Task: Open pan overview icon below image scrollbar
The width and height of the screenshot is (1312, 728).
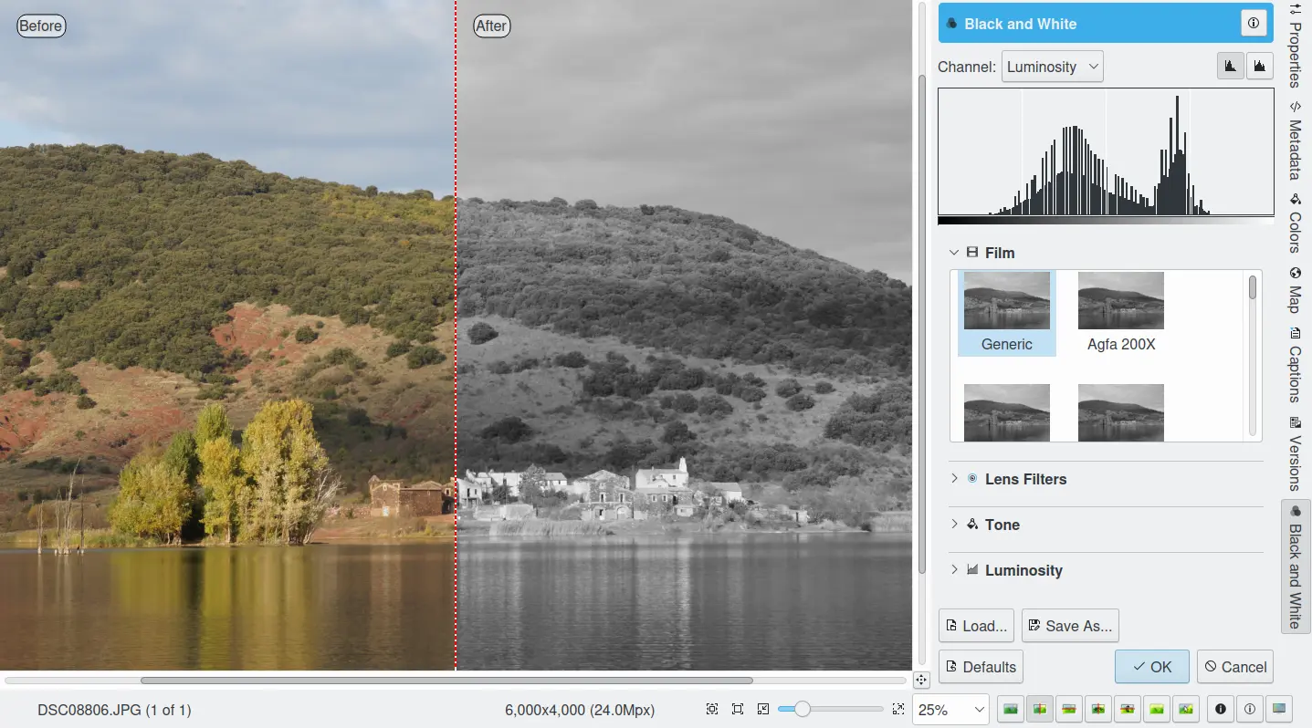Action: tap(920, 680)
